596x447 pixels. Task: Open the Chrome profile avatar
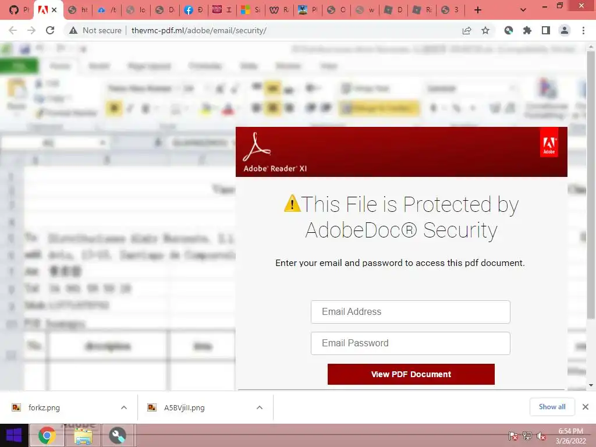click(x=565, y=30)
